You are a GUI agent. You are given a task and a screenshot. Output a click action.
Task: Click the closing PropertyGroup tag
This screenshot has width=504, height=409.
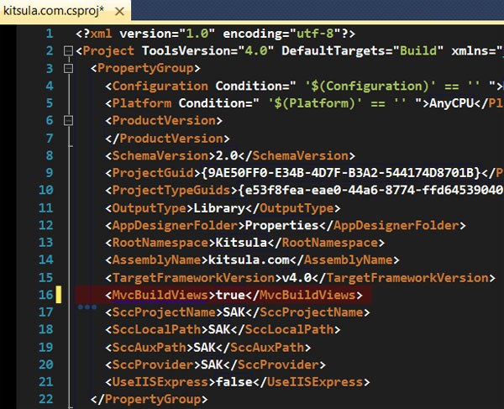coord(150,399)
